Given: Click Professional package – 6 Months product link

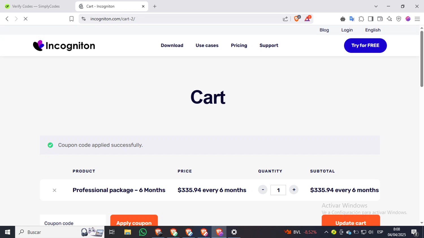Looking at the screenshot, I should (x=119, y=190).
